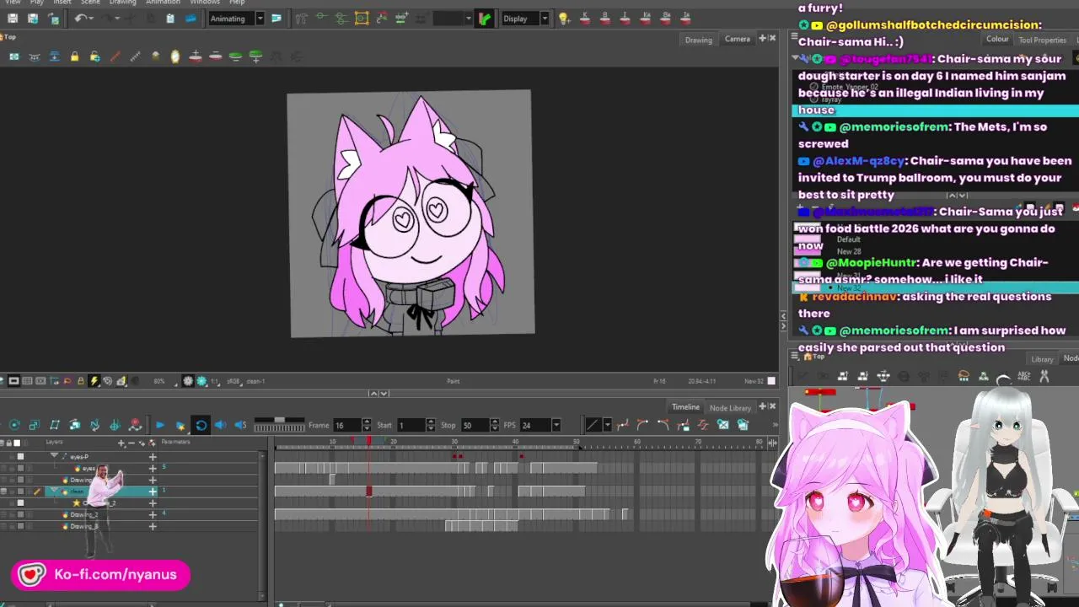Open the FPS dropdown arrow
The image size is (1079, 607).
click(x=556, y=425)
